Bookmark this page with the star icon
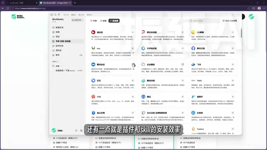Viewport: 267px width, 150px height. (249, 8)
